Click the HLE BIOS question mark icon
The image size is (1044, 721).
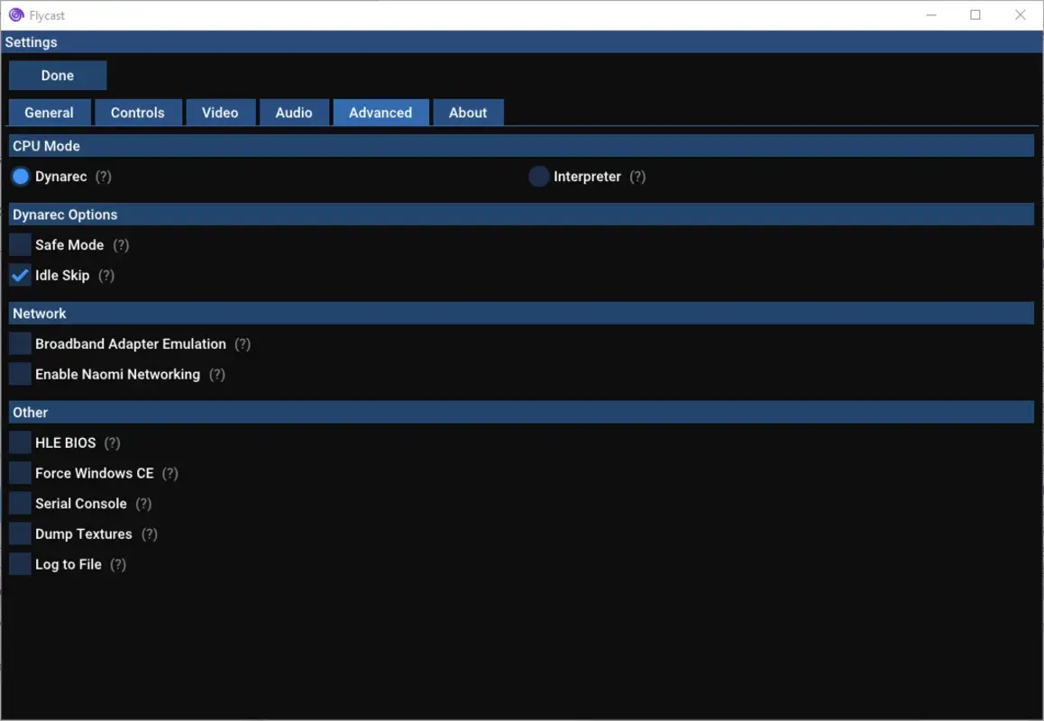[112, 443]
